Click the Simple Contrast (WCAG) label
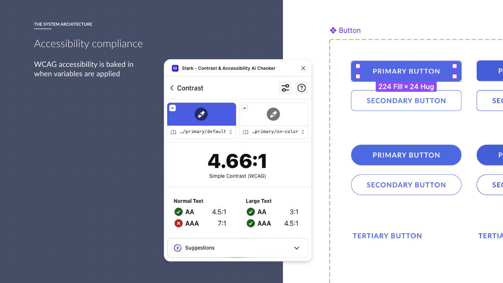This screenshot has width=503, height=283. tap(237, 176)
